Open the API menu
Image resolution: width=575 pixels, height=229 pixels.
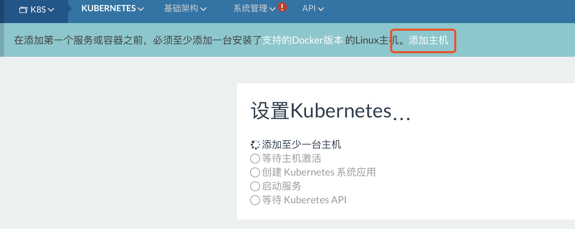[x=313, y=9]
